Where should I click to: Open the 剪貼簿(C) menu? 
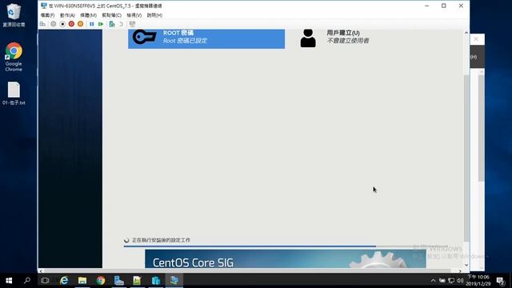[111, 15]
